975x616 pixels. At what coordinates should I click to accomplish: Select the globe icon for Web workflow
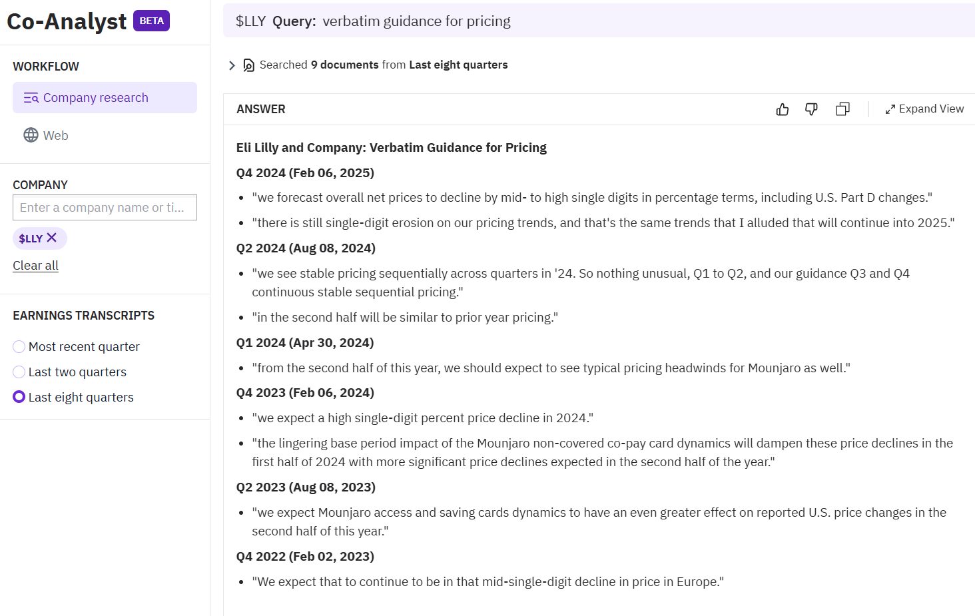point(31,135)
